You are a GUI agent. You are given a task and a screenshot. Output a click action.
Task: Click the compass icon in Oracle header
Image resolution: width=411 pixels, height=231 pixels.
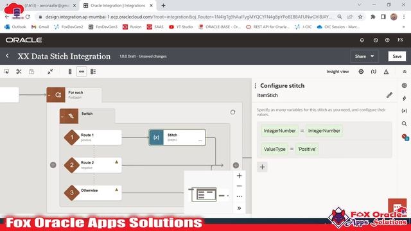(x=376, y=40)
